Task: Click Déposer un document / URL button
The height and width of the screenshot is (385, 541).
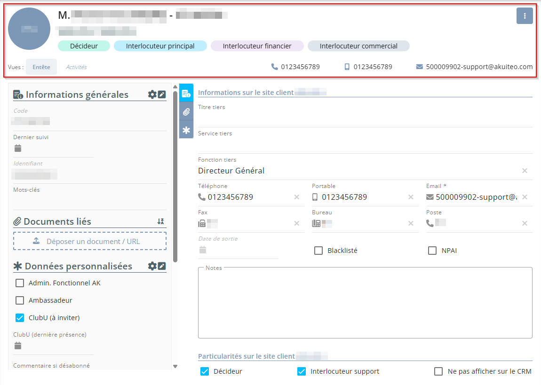Action: click(90, 241)
